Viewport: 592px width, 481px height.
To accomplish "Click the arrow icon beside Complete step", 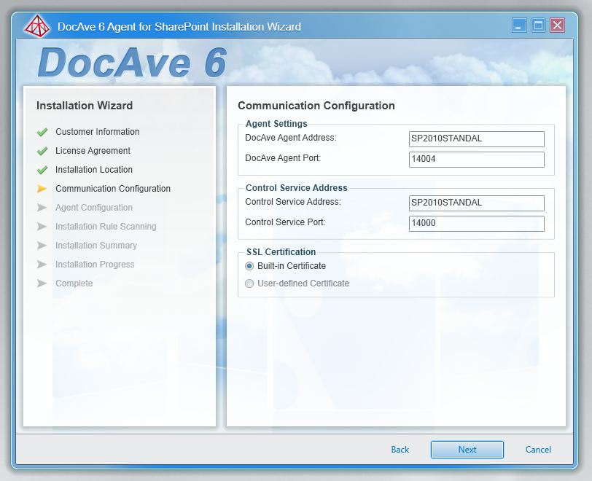I will pyautogui.click(x=42, y=283).
